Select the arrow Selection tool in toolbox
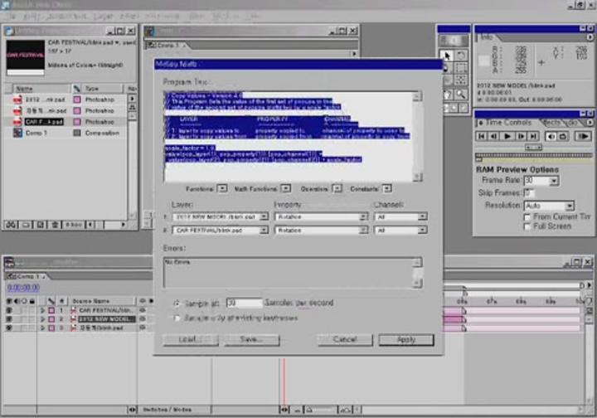The image size is (597, 418). pyautogui.click(x=447, y=56)
